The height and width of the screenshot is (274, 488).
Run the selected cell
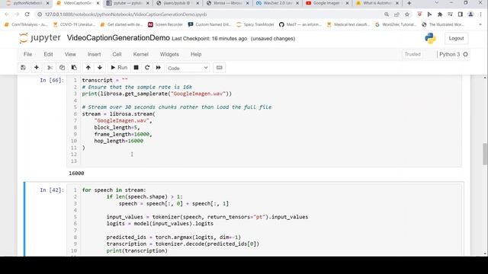coord(119,68)
